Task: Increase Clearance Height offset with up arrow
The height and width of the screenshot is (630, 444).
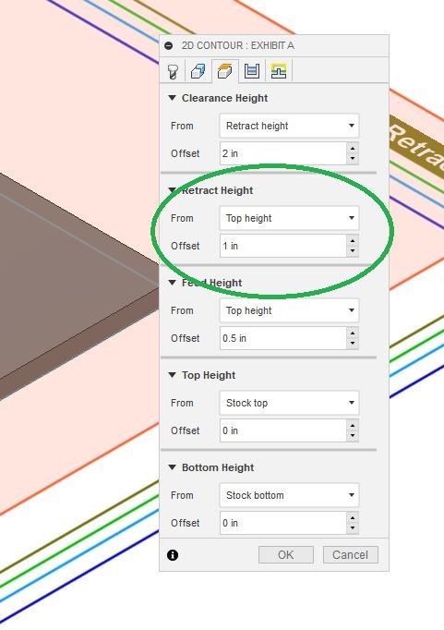Action: tap(353, 148)
